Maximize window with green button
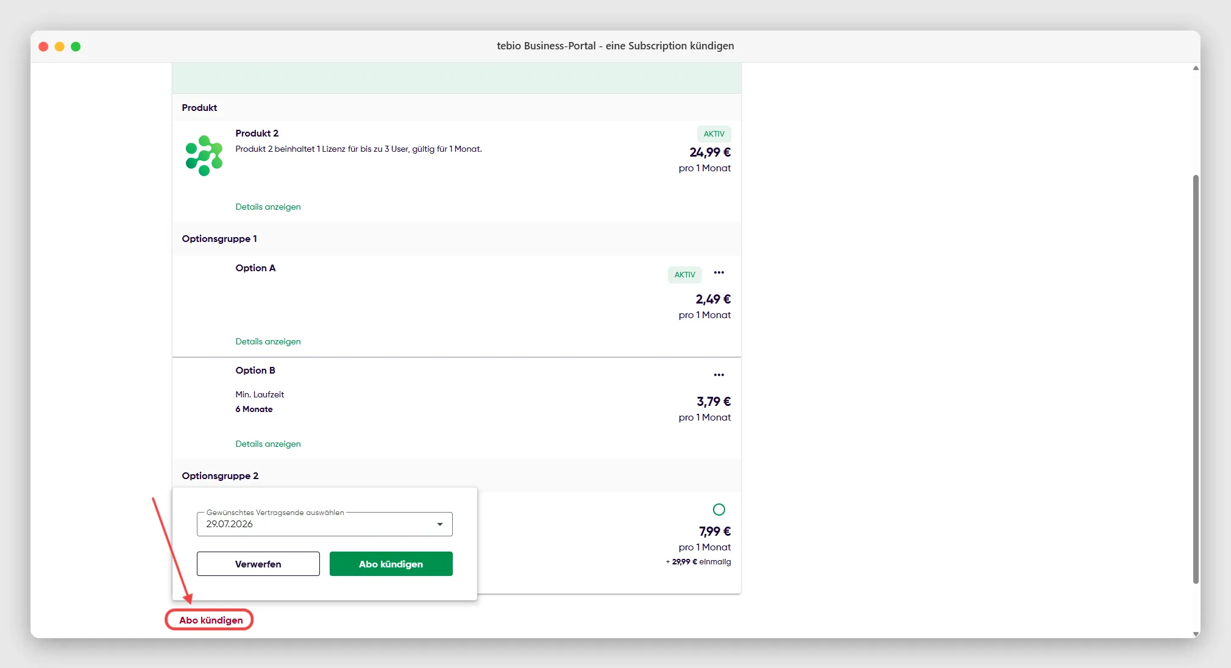 pos(76,46)
